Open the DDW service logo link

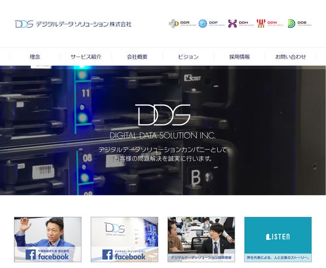270,23
